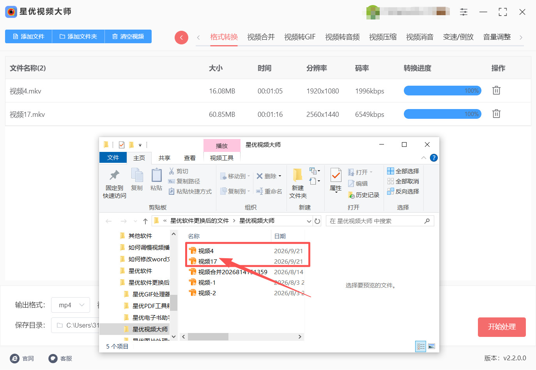Switch Explorer to large icons view layout
This screenshot has width=536, height=370.
pos(431,346)
